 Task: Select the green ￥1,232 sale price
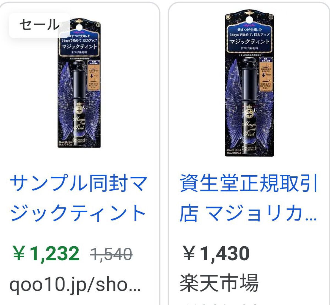(46, 253)
